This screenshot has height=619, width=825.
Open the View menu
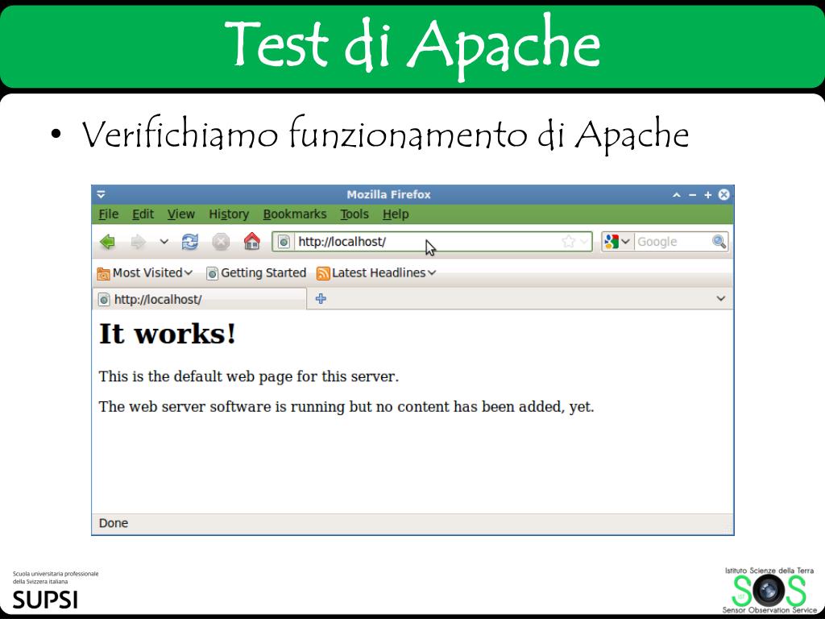(181, 214)
